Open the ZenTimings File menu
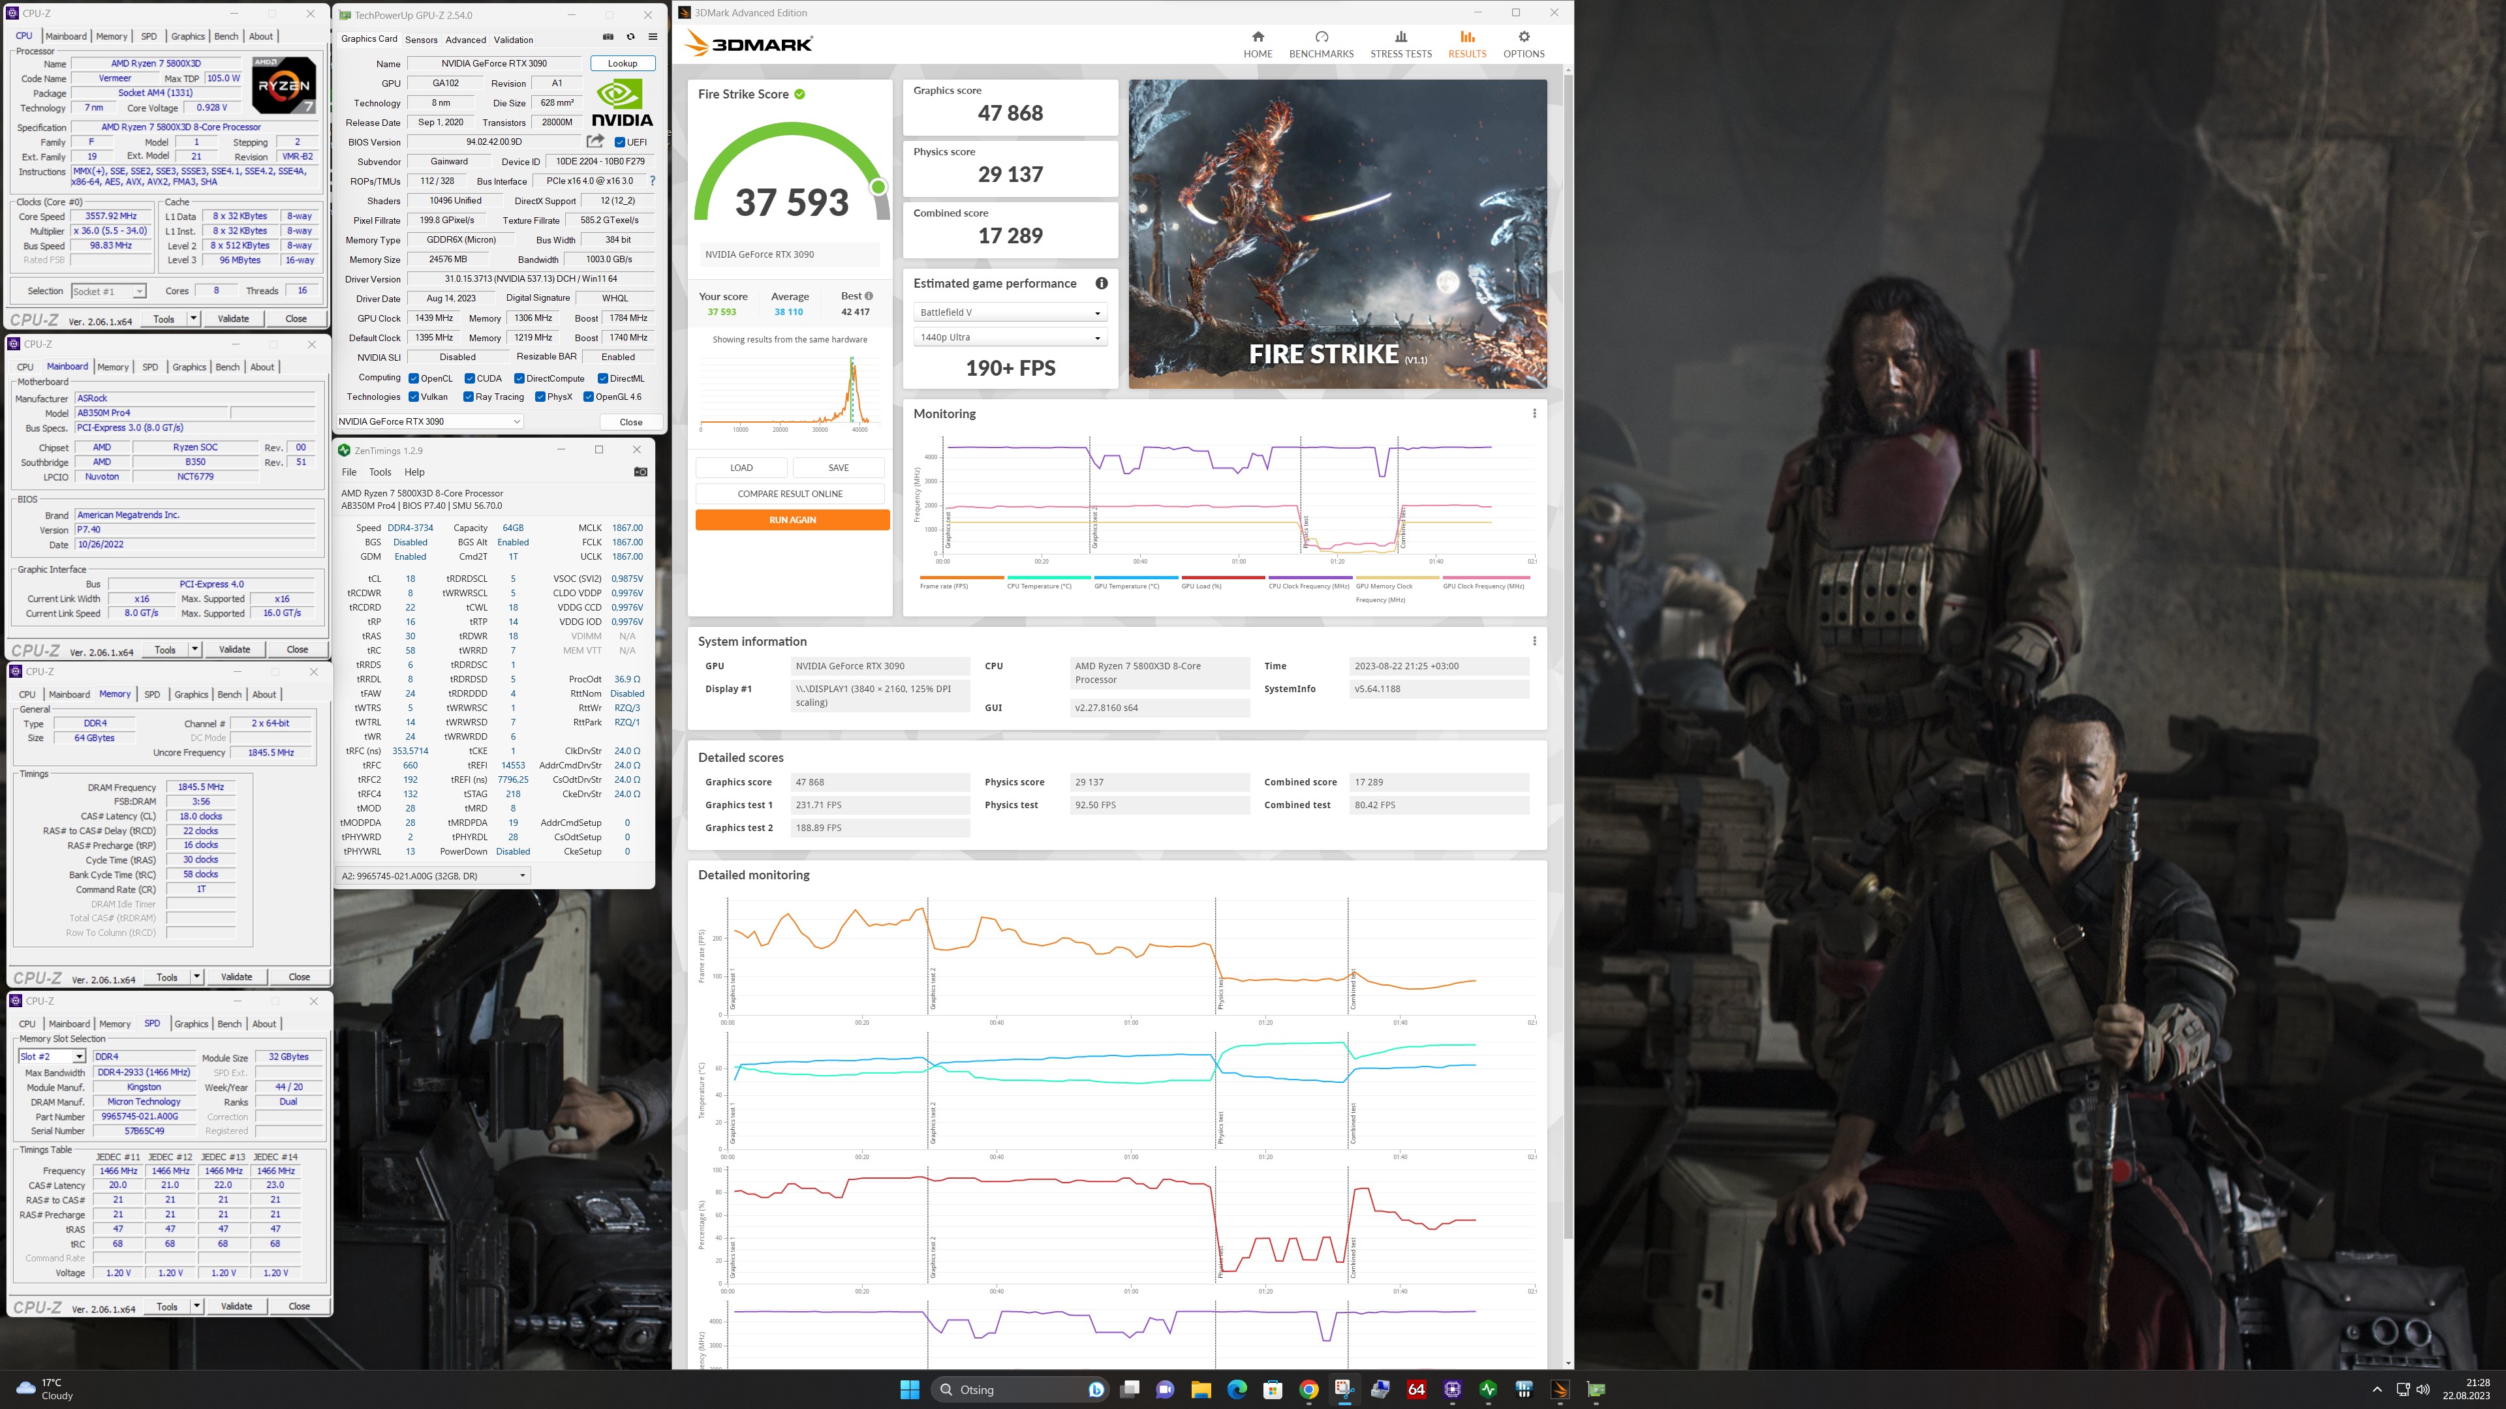 (x=348, y=472)
